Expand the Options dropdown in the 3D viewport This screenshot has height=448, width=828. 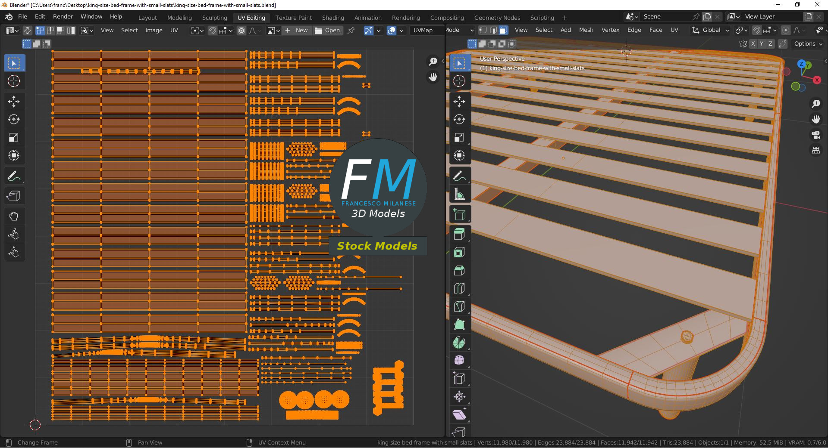click(x=808, y=44)
